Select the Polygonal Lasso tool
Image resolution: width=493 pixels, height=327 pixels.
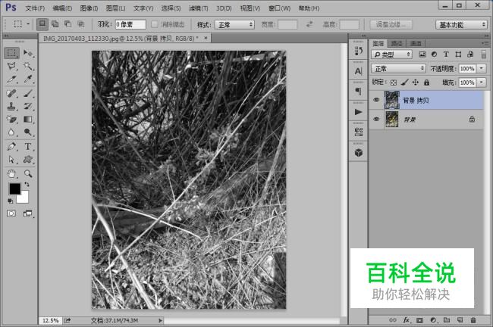point(11,66)
